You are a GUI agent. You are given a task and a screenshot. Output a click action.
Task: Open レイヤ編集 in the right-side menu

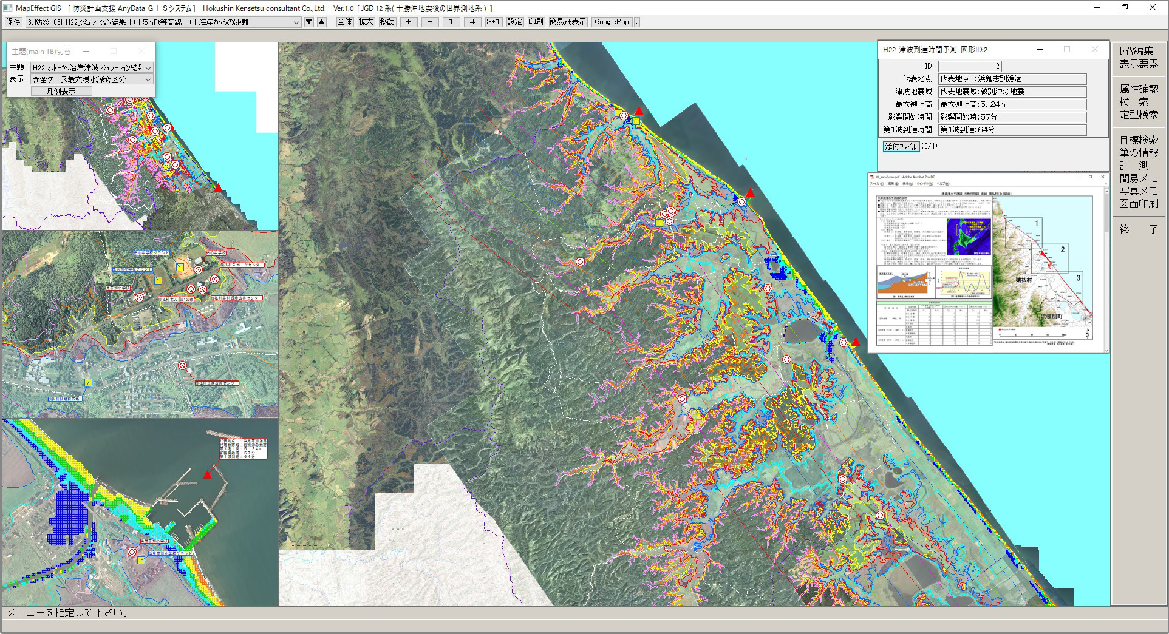click(1137, 51)
